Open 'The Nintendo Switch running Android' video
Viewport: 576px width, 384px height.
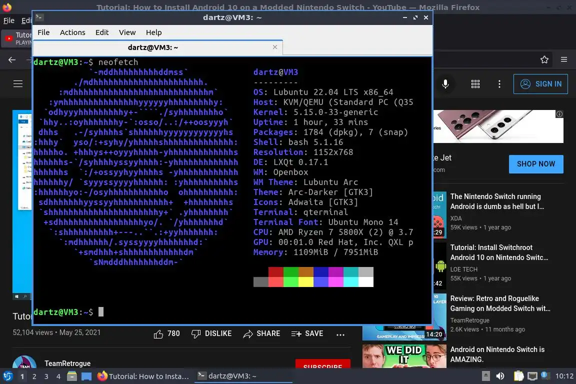tap(497, 201)
